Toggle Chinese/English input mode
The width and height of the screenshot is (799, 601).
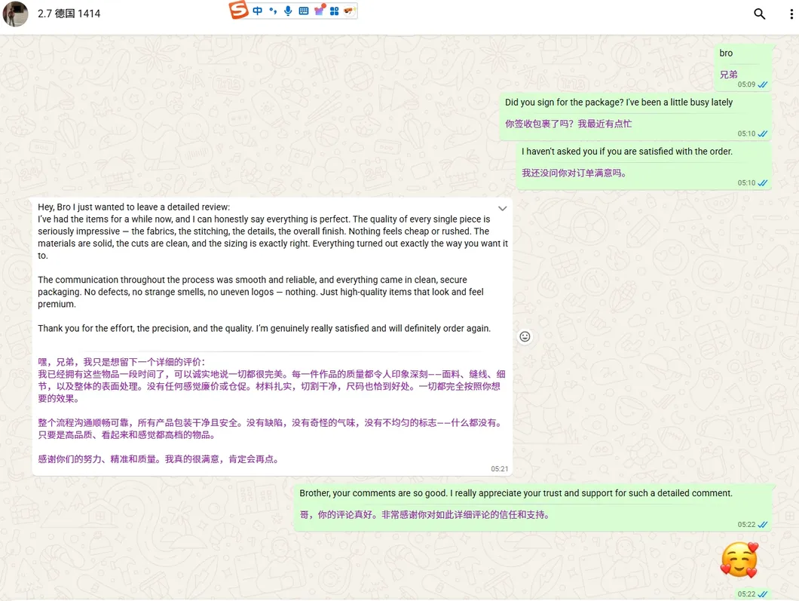pos(257,11)
